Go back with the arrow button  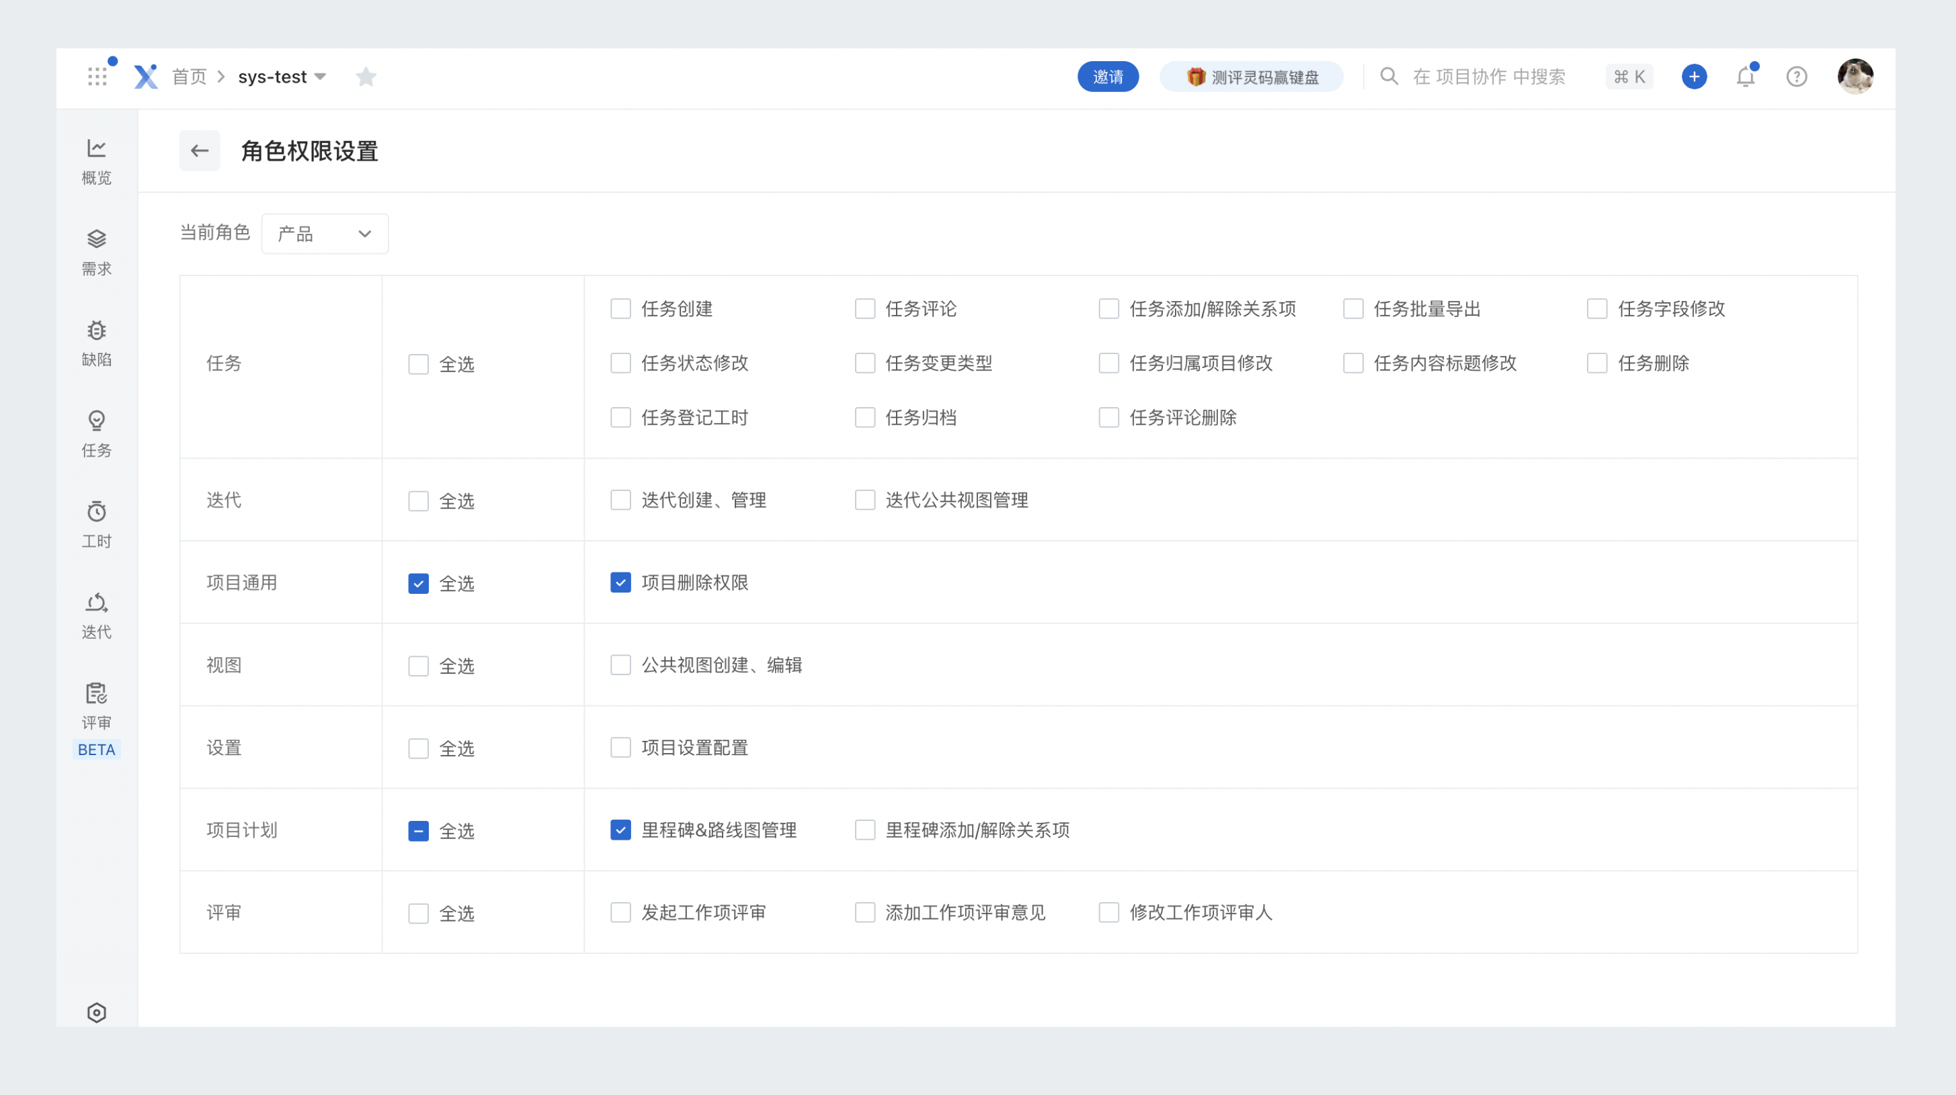(200, 150)
